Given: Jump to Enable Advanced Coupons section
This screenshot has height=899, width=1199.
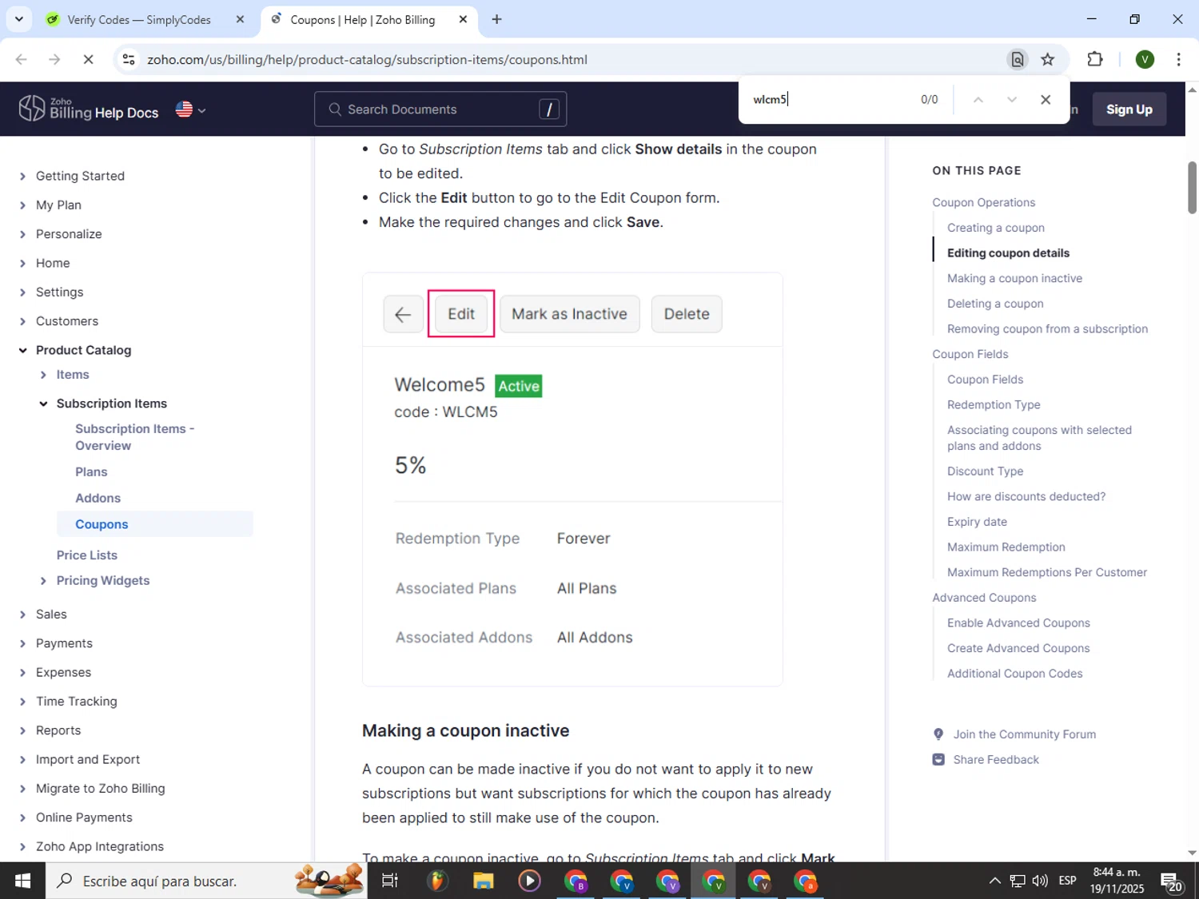Looking at the screenshot, I should click(x=1018, y=623).
